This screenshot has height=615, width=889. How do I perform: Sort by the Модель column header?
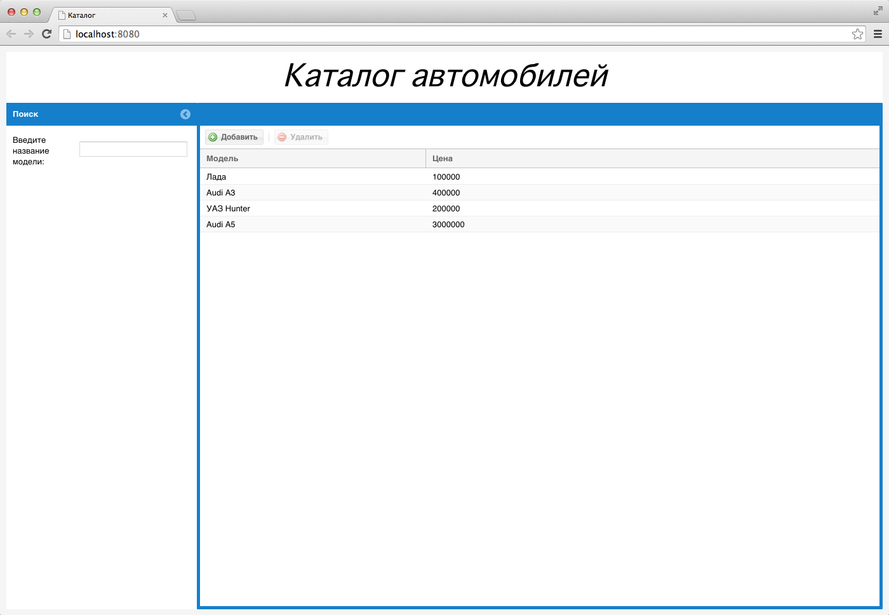pyautogui.click(x=312, y=159)
